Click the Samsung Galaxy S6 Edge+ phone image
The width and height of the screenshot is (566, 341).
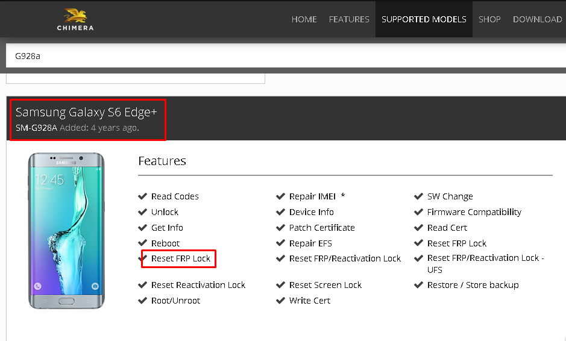click(66, 230)
